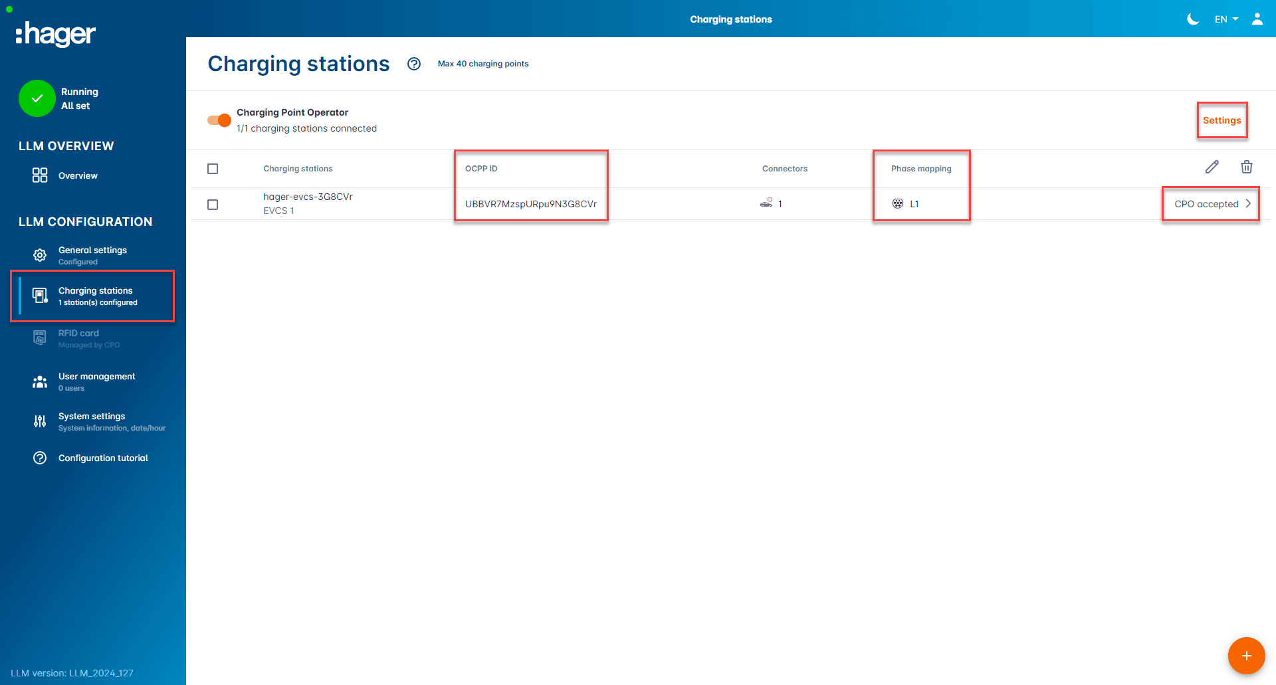Screen dimensions: 1276x685
Task: Click the System settings sliders icon
Action: [40, 421]
